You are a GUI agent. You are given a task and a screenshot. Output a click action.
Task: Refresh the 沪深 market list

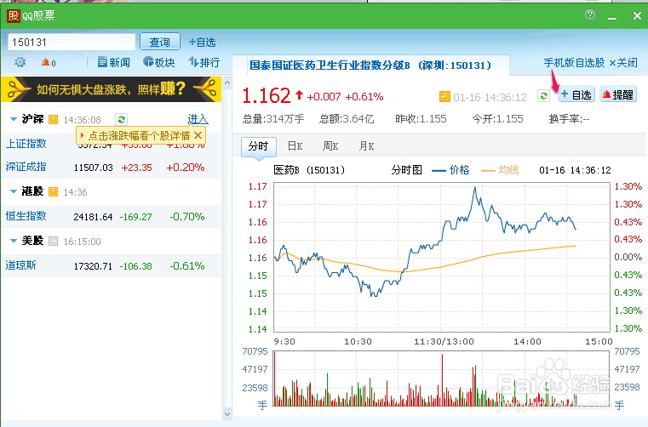pos(121,120)
